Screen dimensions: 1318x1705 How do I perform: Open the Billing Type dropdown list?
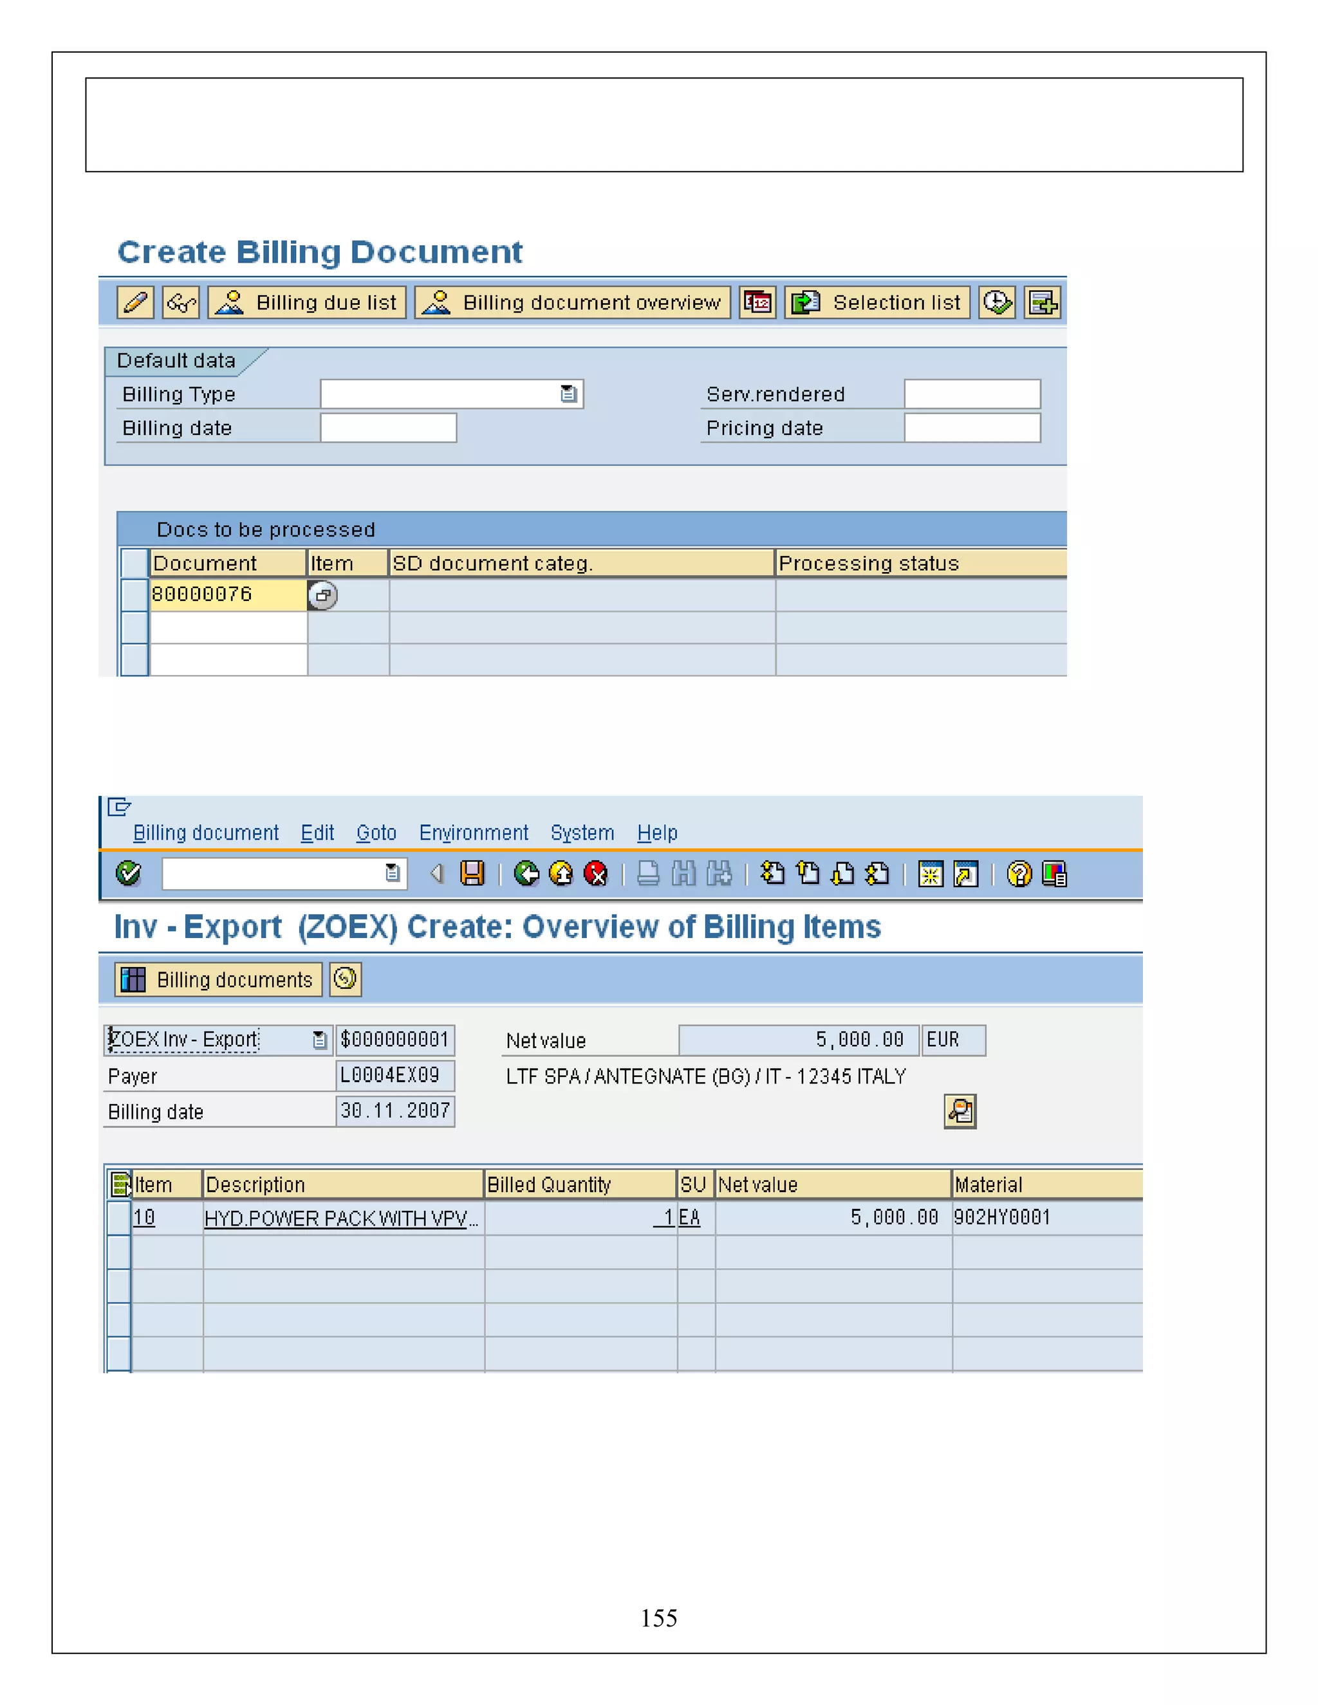[x=568, y=394]
